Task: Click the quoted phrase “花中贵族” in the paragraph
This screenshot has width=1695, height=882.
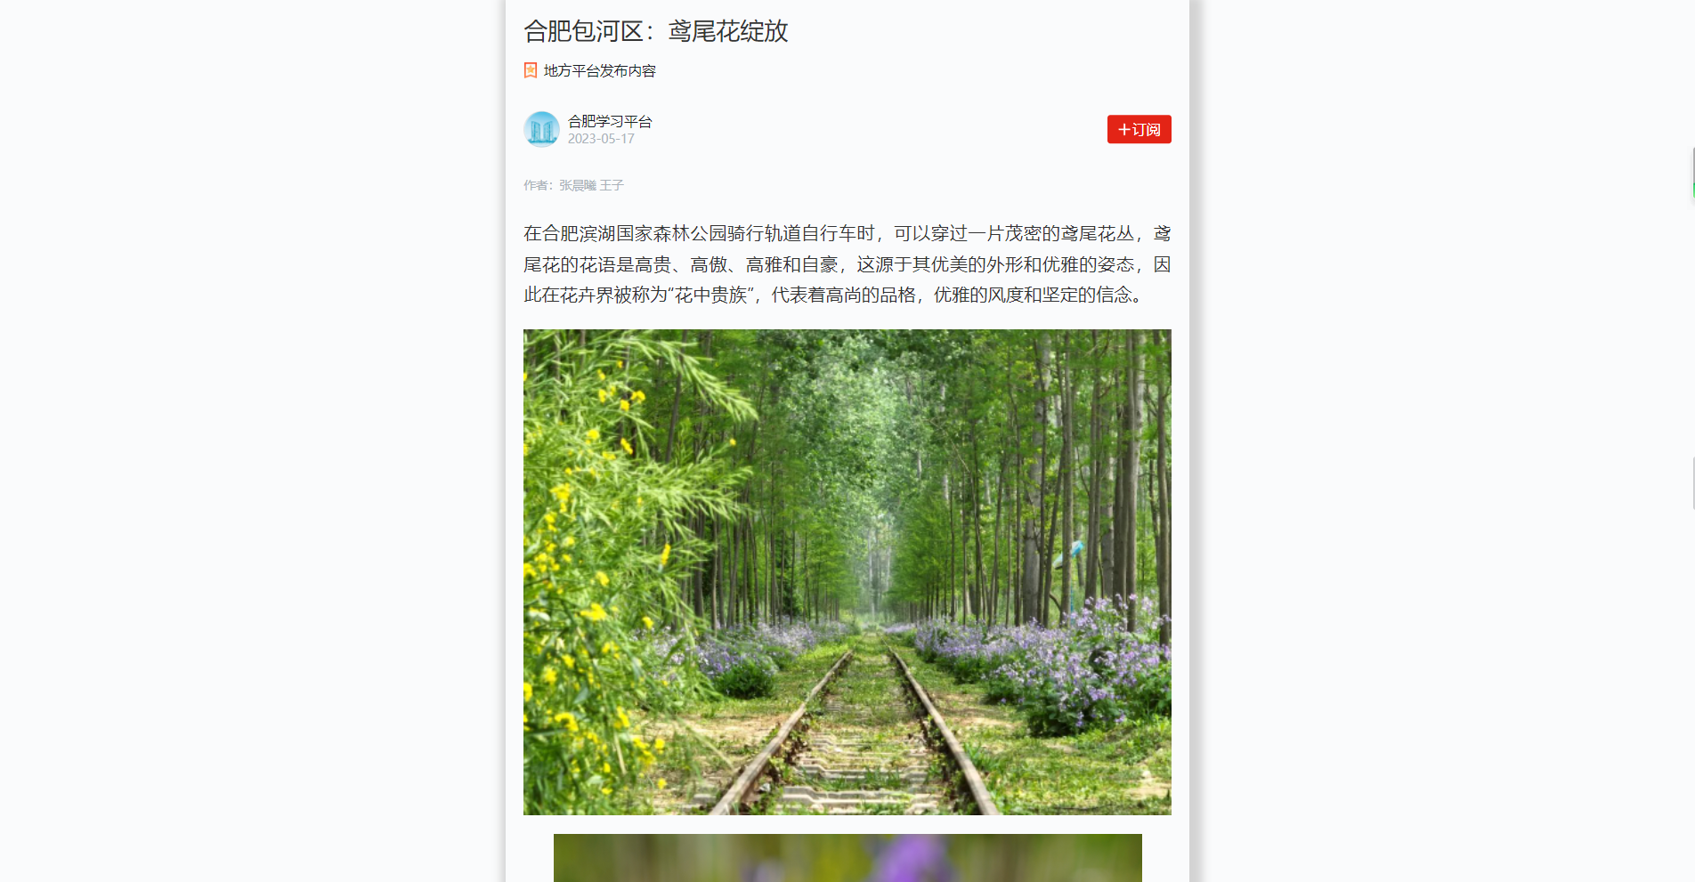Action: pos(710,295)
